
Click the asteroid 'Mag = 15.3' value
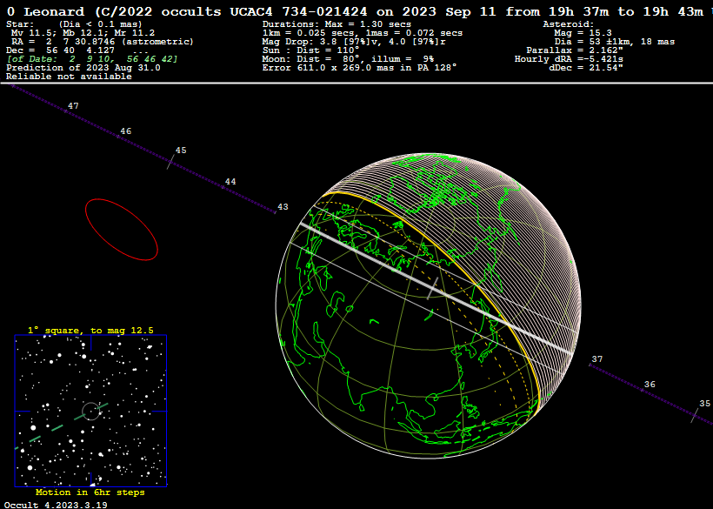[x=583, y=33]
